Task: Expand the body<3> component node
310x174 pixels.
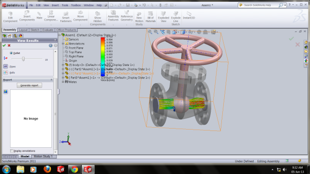Action: (x=63, y=65)
